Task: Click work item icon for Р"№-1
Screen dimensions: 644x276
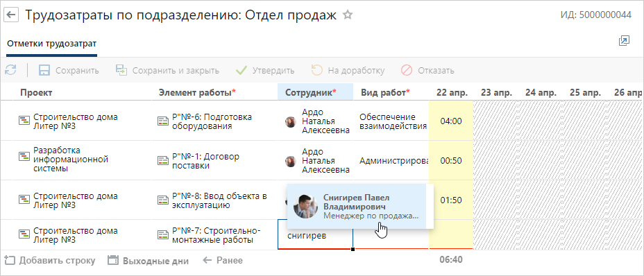Action: click(x=164, y=161)
